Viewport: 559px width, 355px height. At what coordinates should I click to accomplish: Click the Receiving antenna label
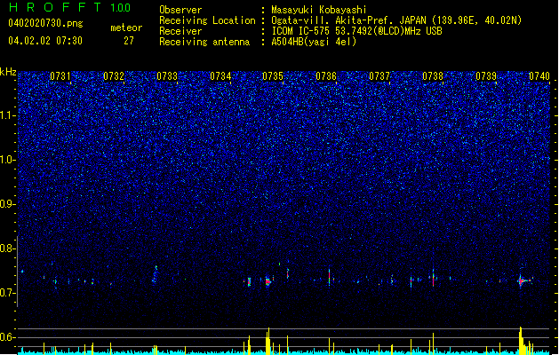(204, 42)
